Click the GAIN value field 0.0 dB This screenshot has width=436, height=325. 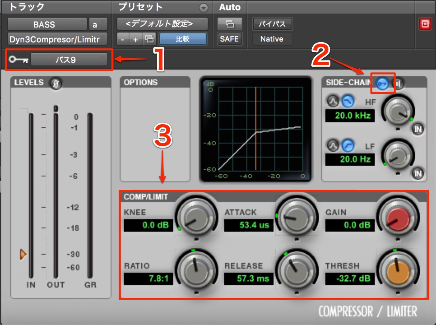(350, 225)
